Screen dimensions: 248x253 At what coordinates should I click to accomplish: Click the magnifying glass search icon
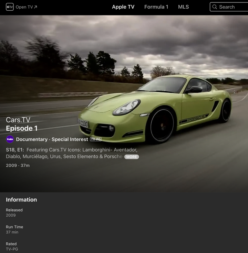point(215,7)
